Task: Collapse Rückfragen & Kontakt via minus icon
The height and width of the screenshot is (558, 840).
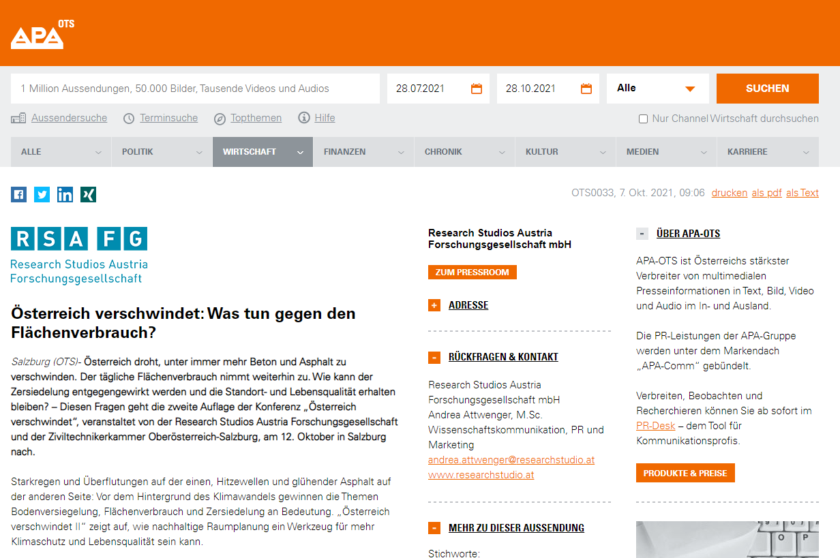Action: 434,357
